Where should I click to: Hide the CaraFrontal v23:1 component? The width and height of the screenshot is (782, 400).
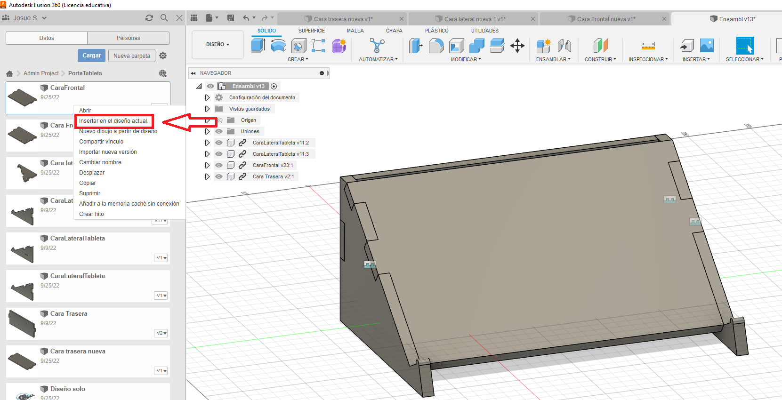219,165
